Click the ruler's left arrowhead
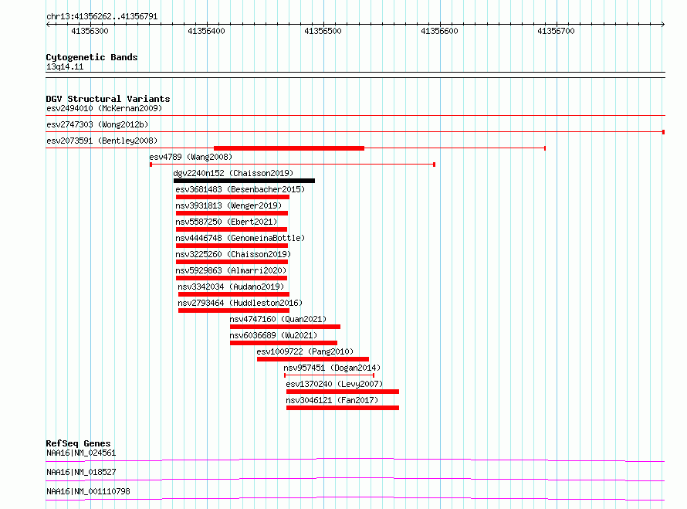The height and width of the screenshot is (509, 687). click(x=48, y=24)
